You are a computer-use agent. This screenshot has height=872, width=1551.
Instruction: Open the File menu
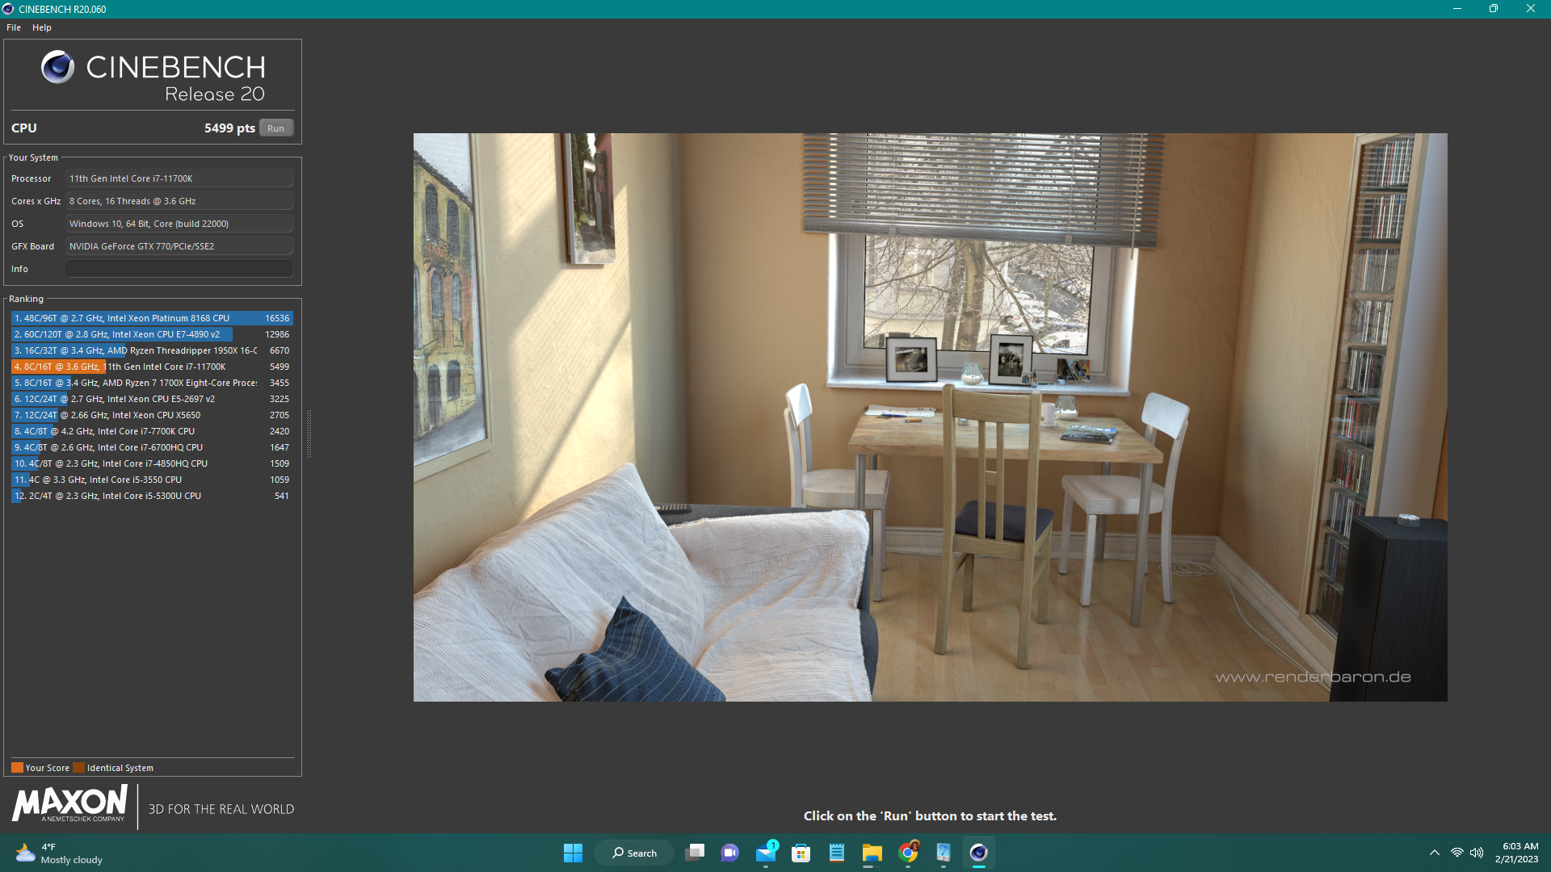14,27
